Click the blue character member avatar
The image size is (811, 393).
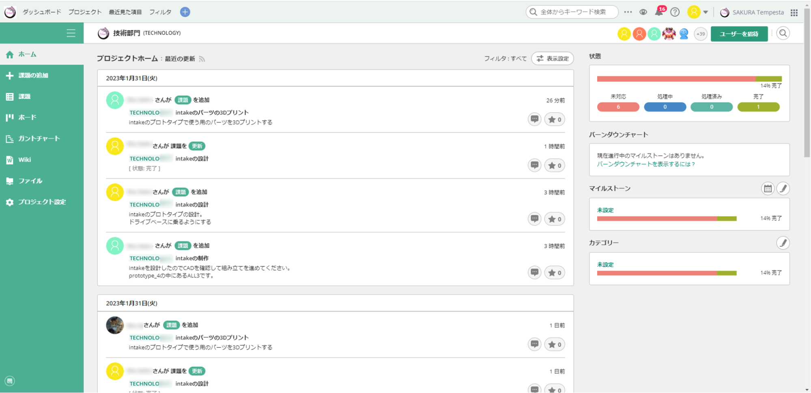pos(684,34)
